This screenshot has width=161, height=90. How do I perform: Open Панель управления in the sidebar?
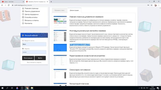tap(32, 11)
